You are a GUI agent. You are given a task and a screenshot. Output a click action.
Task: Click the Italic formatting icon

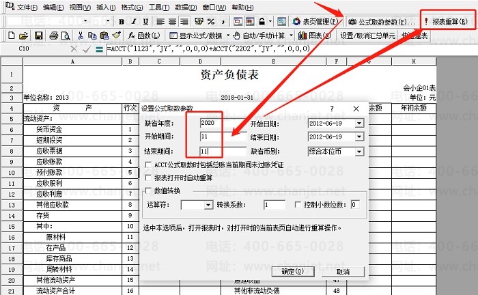coord(132,22)
